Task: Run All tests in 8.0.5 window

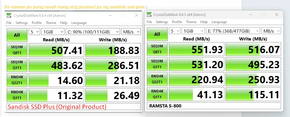Action: click(157, 34)
